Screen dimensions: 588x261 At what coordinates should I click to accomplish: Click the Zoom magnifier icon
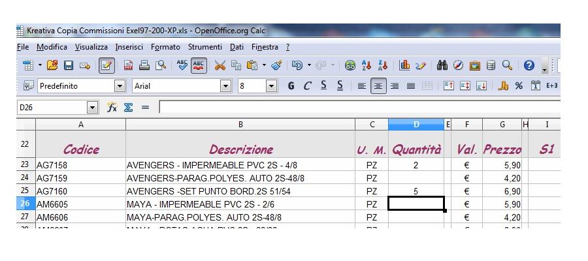[x=508, y=65]
